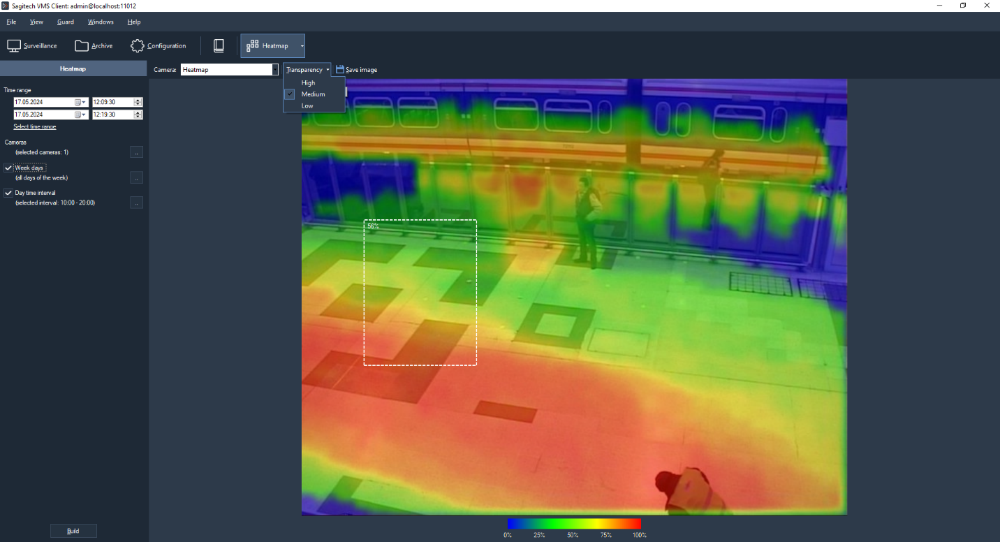The width and height of the screenshot is (1000, 542).
Task: Uncheck the Day time interval checkbox
Action: 8,193
